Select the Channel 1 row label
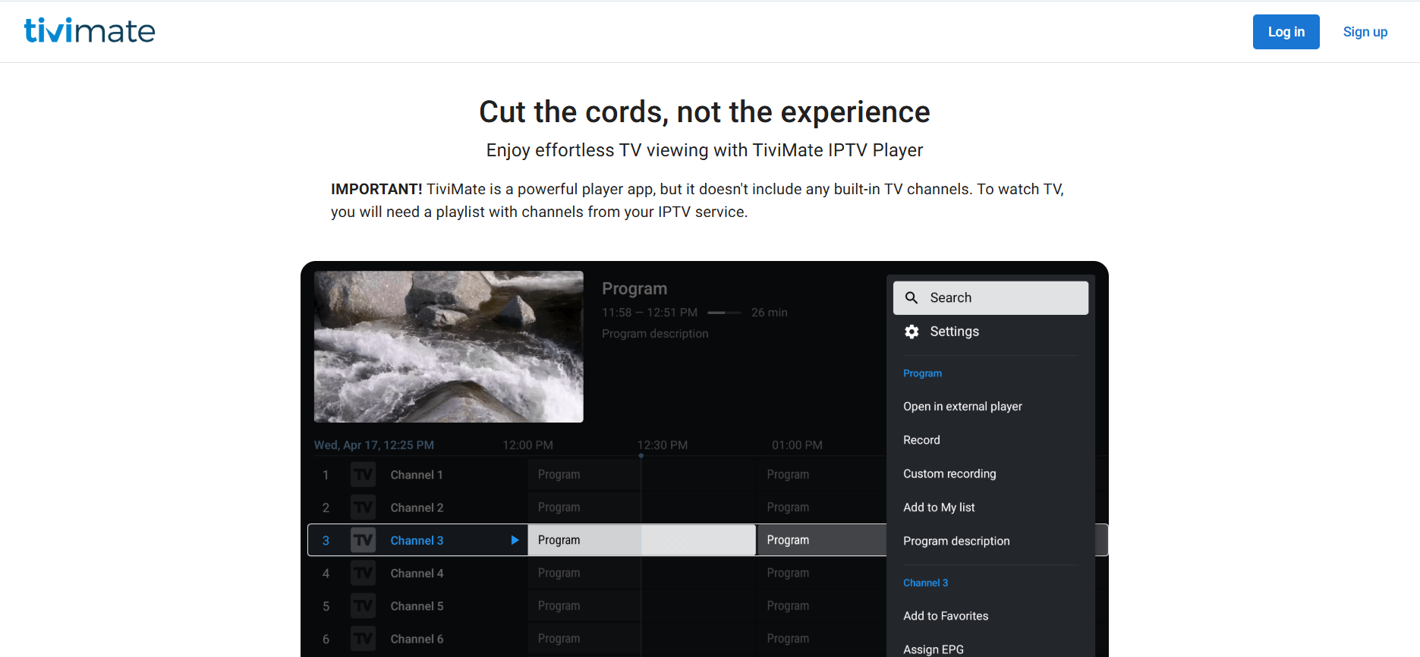The height and width of the screenshot is (657, 1420). coord(417,475)
